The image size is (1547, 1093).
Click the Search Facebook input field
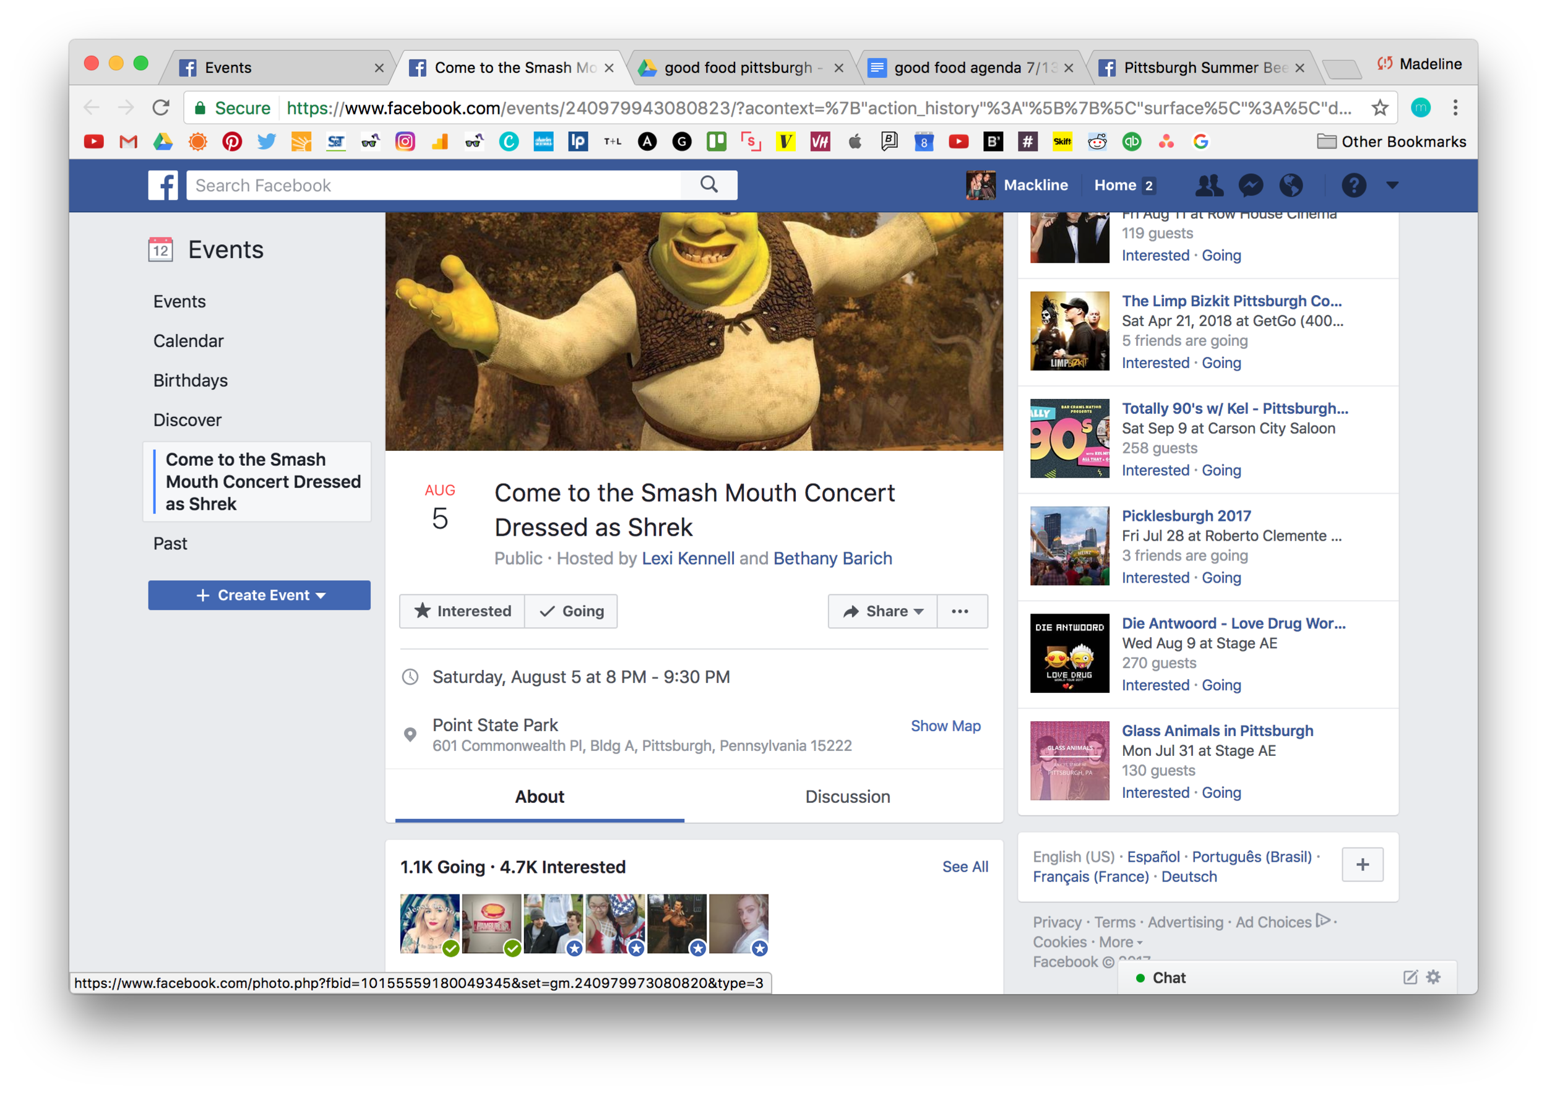click(434, 185)
